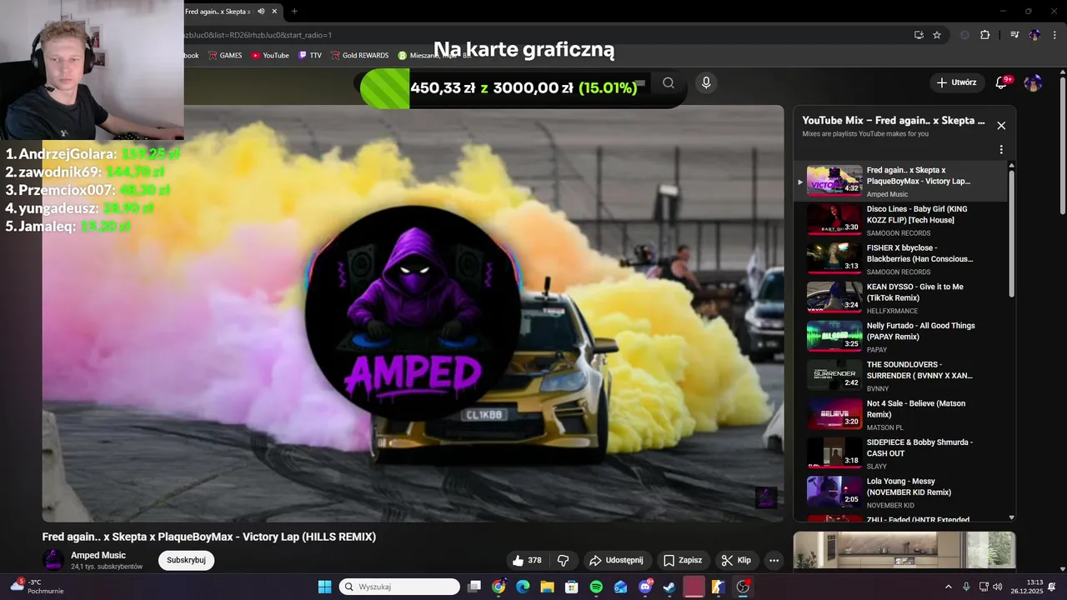Viewport: 1067px width, 600px height.
Task: Open OBS Studio from the taskbar
Action: (x=743, y=587)
